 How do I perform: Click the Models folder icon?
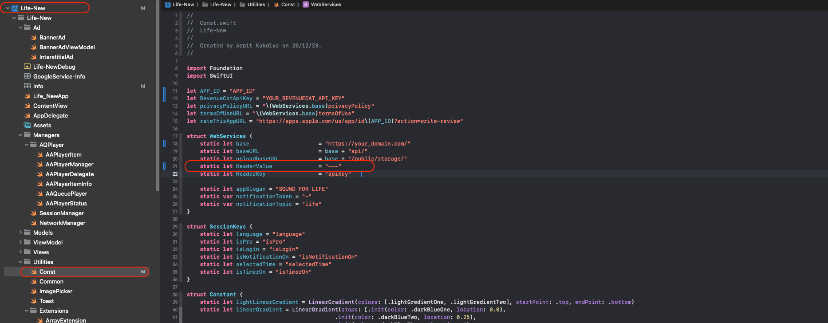27,232
